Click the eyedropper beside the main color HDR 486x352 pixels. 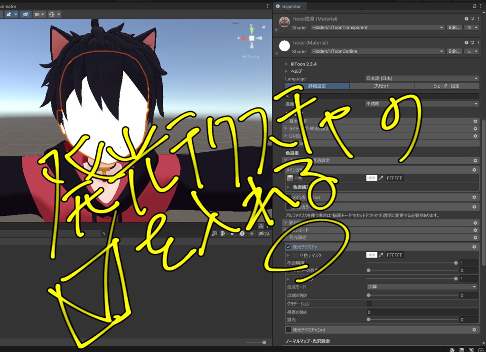[381, 178]
